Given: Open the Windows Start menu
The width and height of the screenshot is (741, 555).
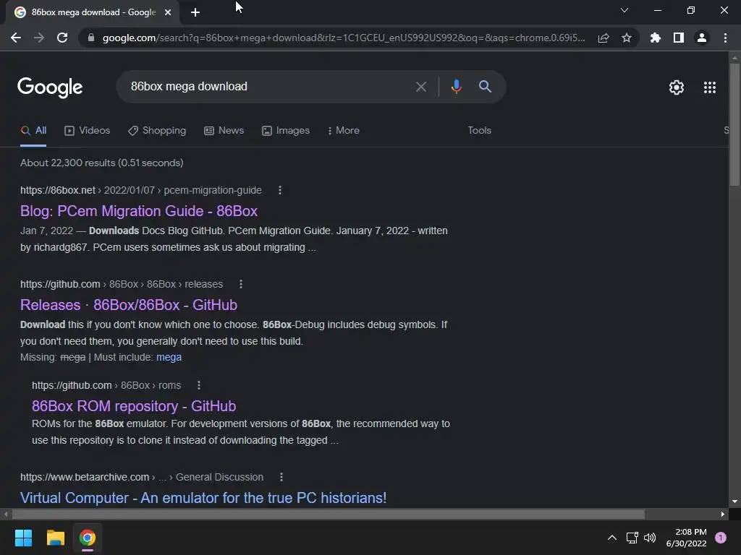Looking at the screenshot, I should pyautogui.click(x=23, y=538).
